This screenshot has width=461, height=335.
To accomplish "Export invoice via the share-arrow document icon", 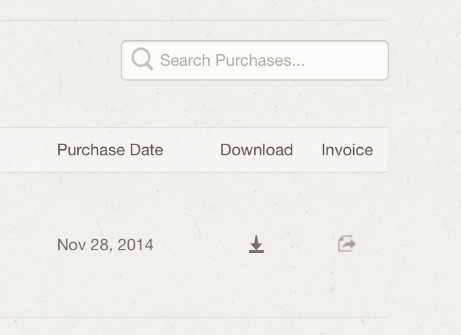I will coord(346,243).
